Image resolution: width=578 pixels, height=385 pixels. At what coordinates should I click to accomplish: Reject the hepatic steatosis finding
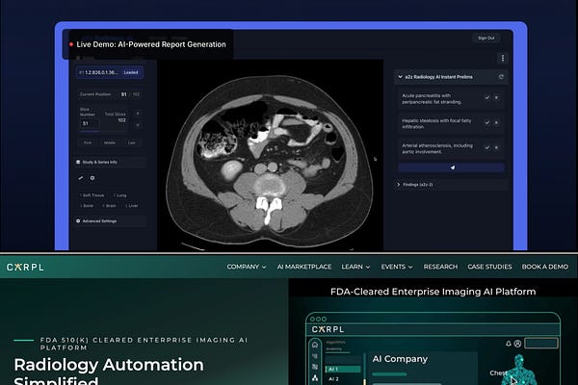click(496, 122)
